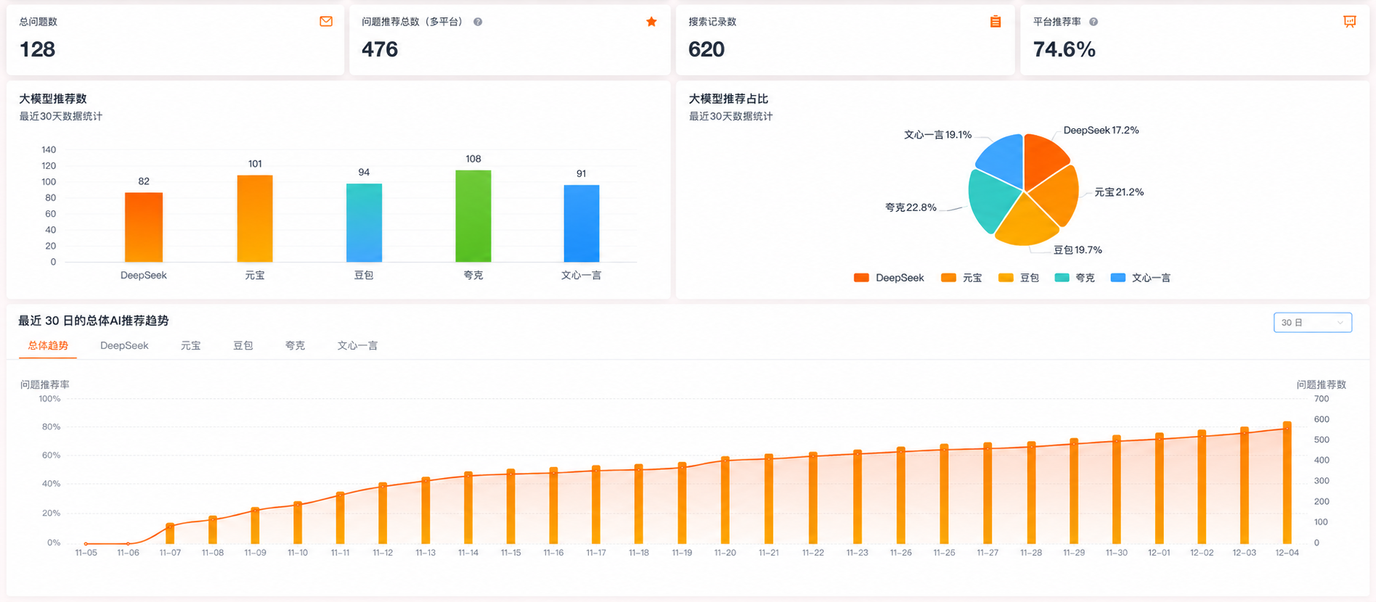Screen dimensions: 1376x602
Task: Click the 元宝 bar labeled 101
Action: (255, 218)
